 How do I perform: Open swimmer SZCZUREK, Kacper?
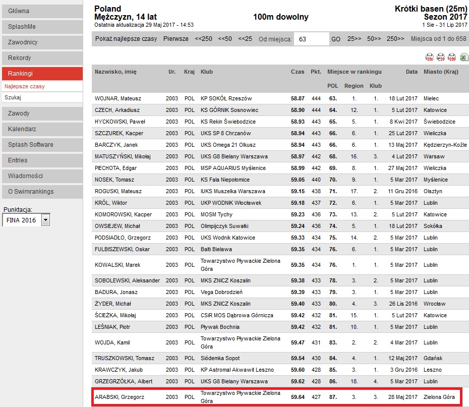pyautogui.click(x=119, y=133)
